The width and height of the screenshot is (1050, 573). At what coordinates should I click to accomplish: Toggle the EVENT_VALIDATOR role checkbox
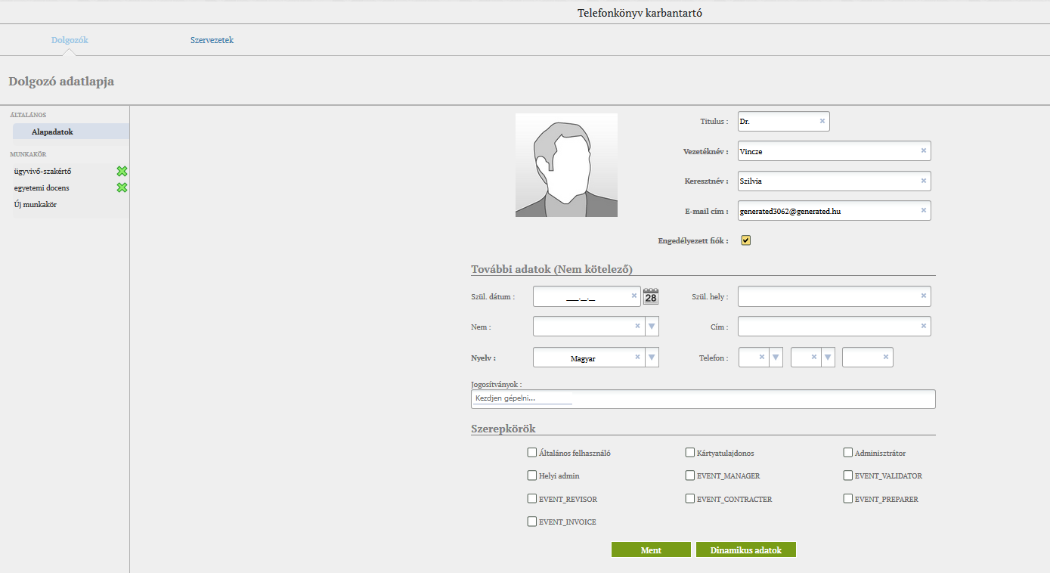(847, 475)
